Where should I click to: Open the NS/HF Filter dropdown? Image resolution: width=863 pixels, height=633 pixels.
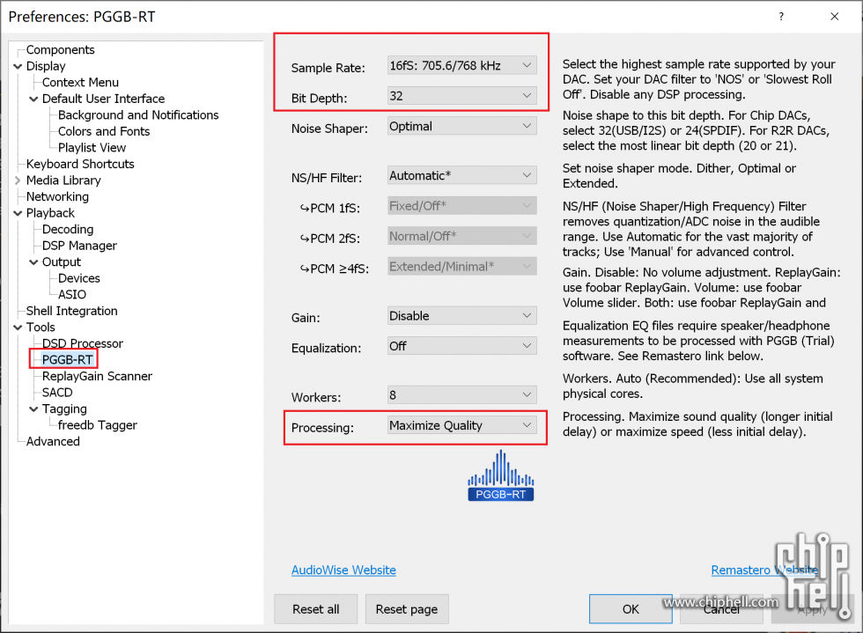pyautogui.click(x=461, y=175)
